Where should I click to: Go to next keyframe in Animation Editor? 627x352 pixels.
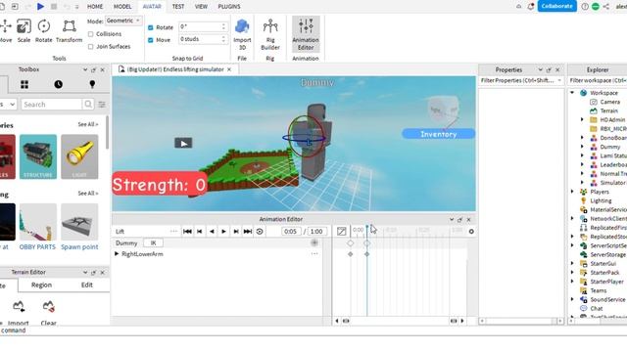pos(236,232)
